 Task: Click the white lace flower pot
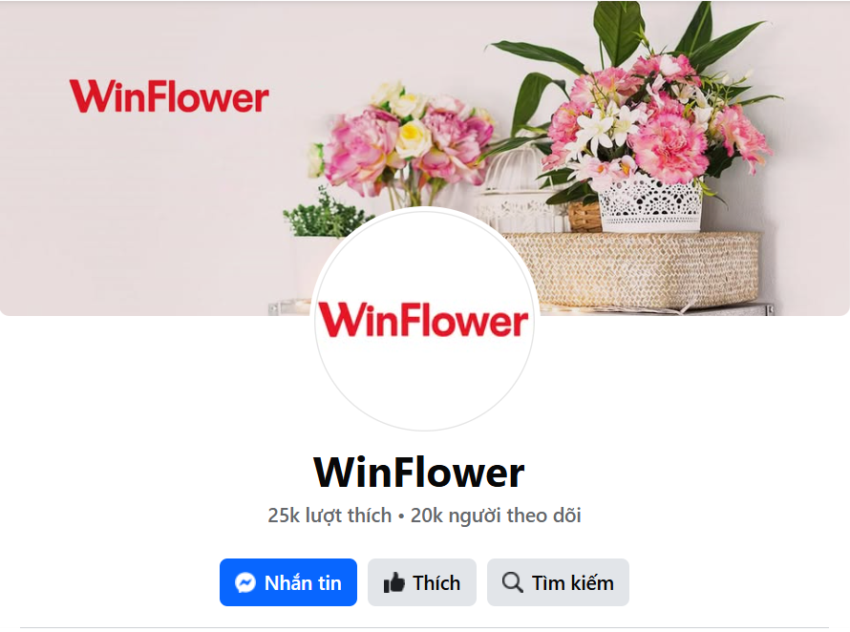coord(649,203)
